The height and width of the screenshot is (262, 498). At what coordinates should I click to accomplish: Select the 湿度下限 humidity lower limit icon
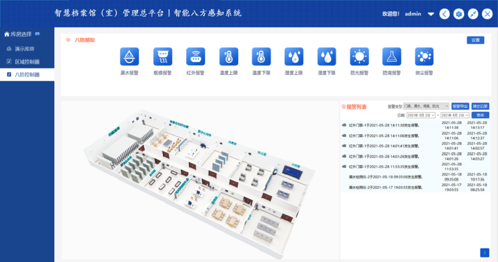pyautogui.click(x=327, y=56)
